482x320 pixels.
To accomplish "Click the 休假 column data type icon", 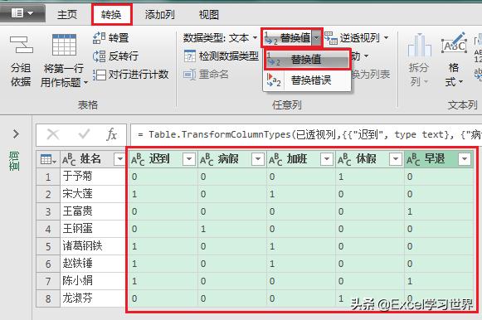I will (x=344, y=159).
